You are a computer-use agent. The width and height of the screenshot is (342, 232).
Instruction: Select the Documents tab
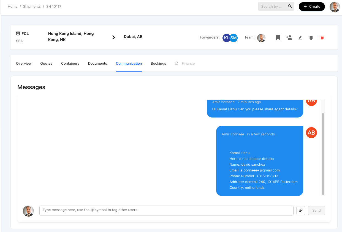coord(97,64)
